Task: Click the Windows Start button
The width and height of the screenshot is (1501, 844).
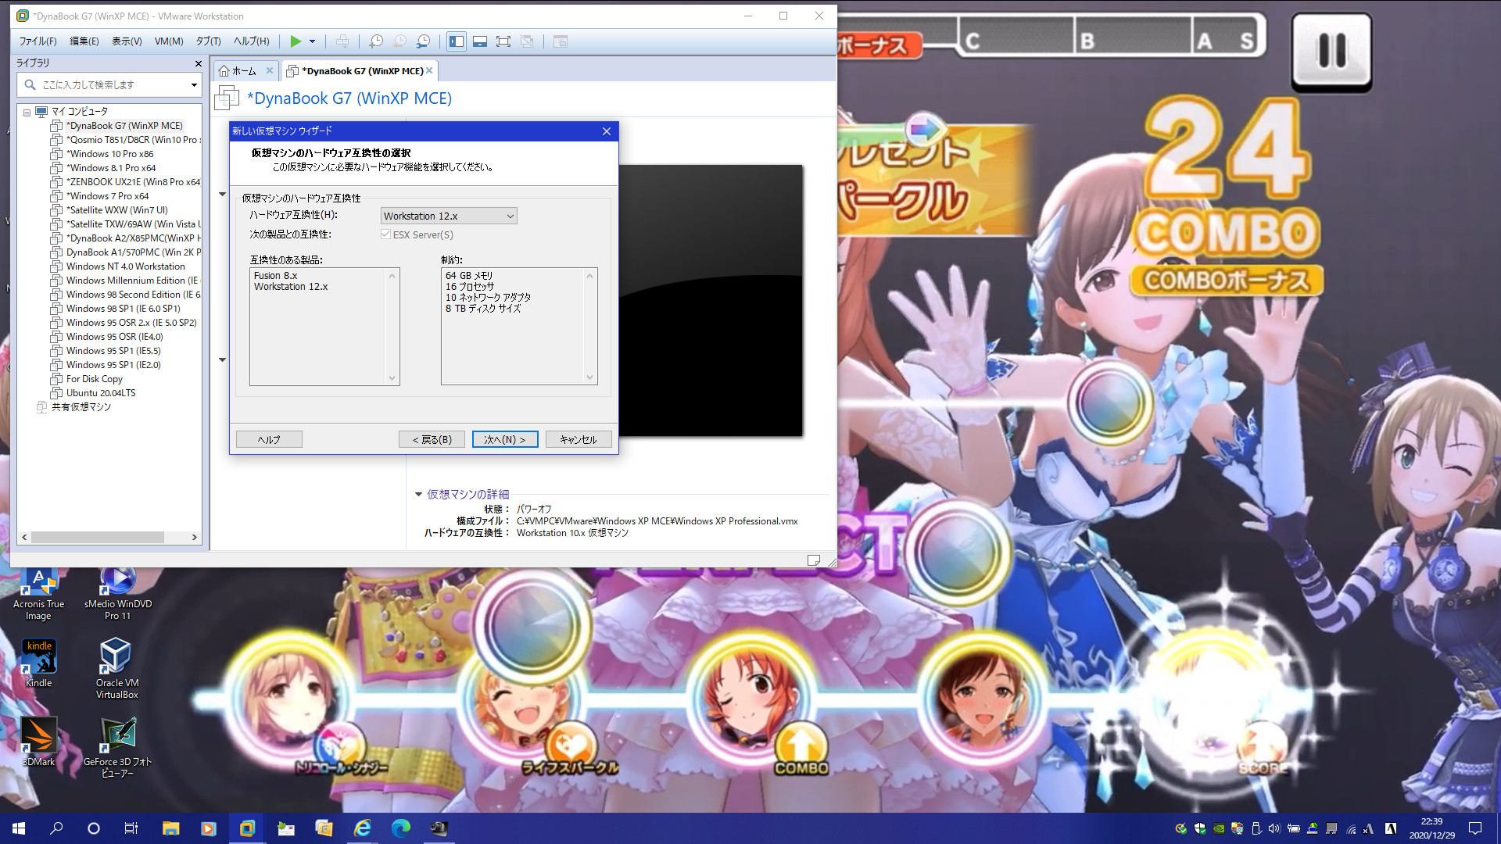Action: [x=19, y=828]
